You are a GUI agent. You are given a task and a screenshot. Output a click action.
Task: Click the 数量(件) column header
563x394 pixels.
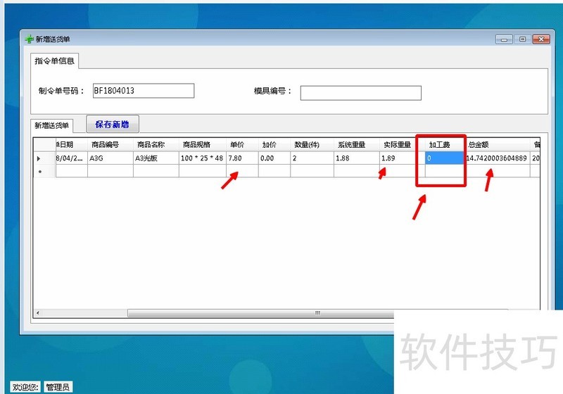(x=312, y=144)
